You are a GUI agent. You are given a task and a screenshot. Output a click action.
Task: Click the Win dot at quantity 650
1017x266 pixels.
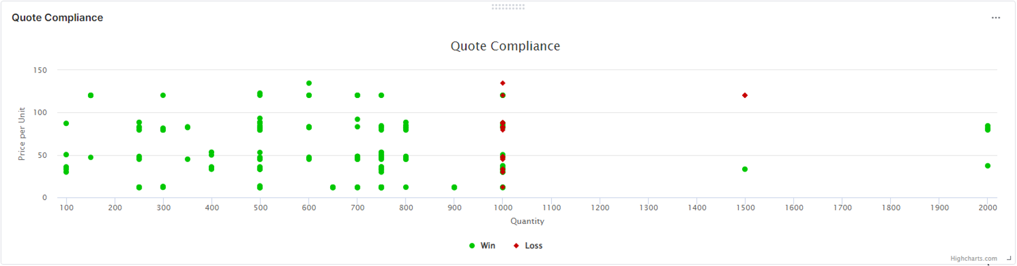click(332, 188)
